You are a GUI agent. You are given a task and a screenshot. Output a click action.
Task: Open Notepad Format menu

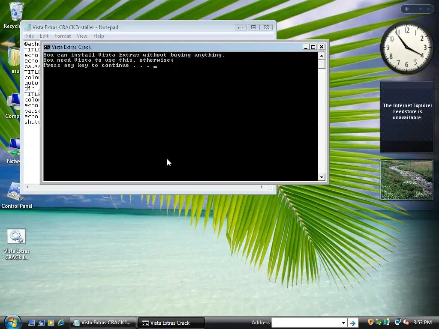pos(63,36)
